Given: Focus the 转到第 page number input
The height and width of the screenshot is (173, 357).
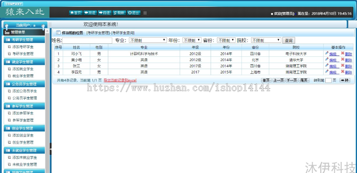Looking at the screenshot, I should [x=328, y=80].
